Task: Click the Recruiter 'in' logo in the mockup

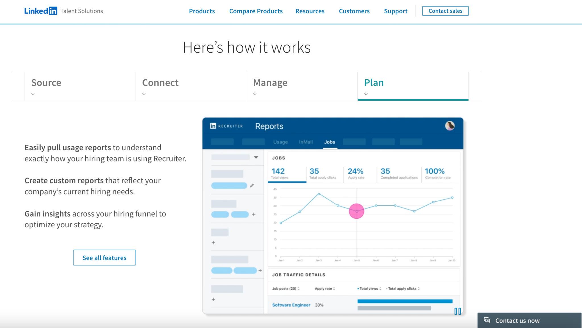Action: 213,126
